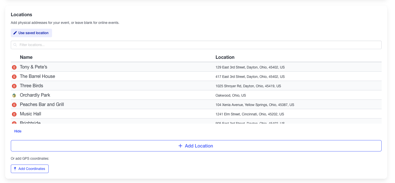395x183 pixels.
Task: Collapse the list with the Hide link
Action: click(18, 131)
